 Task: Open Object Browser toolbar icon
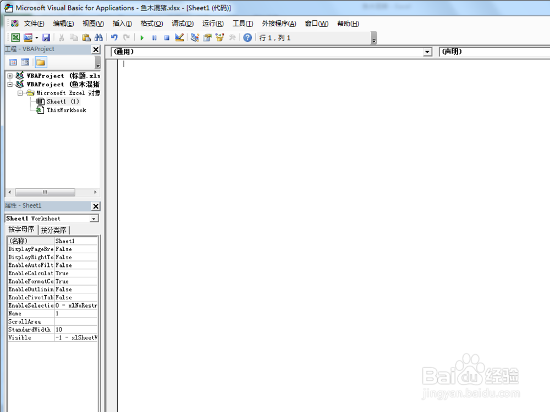[x=219, y=37]
